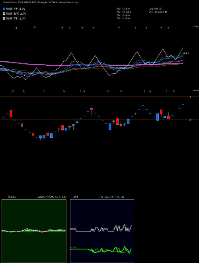Click the 'Pre L: 3.64' value
Screen dimensions: 199x263
124,15
